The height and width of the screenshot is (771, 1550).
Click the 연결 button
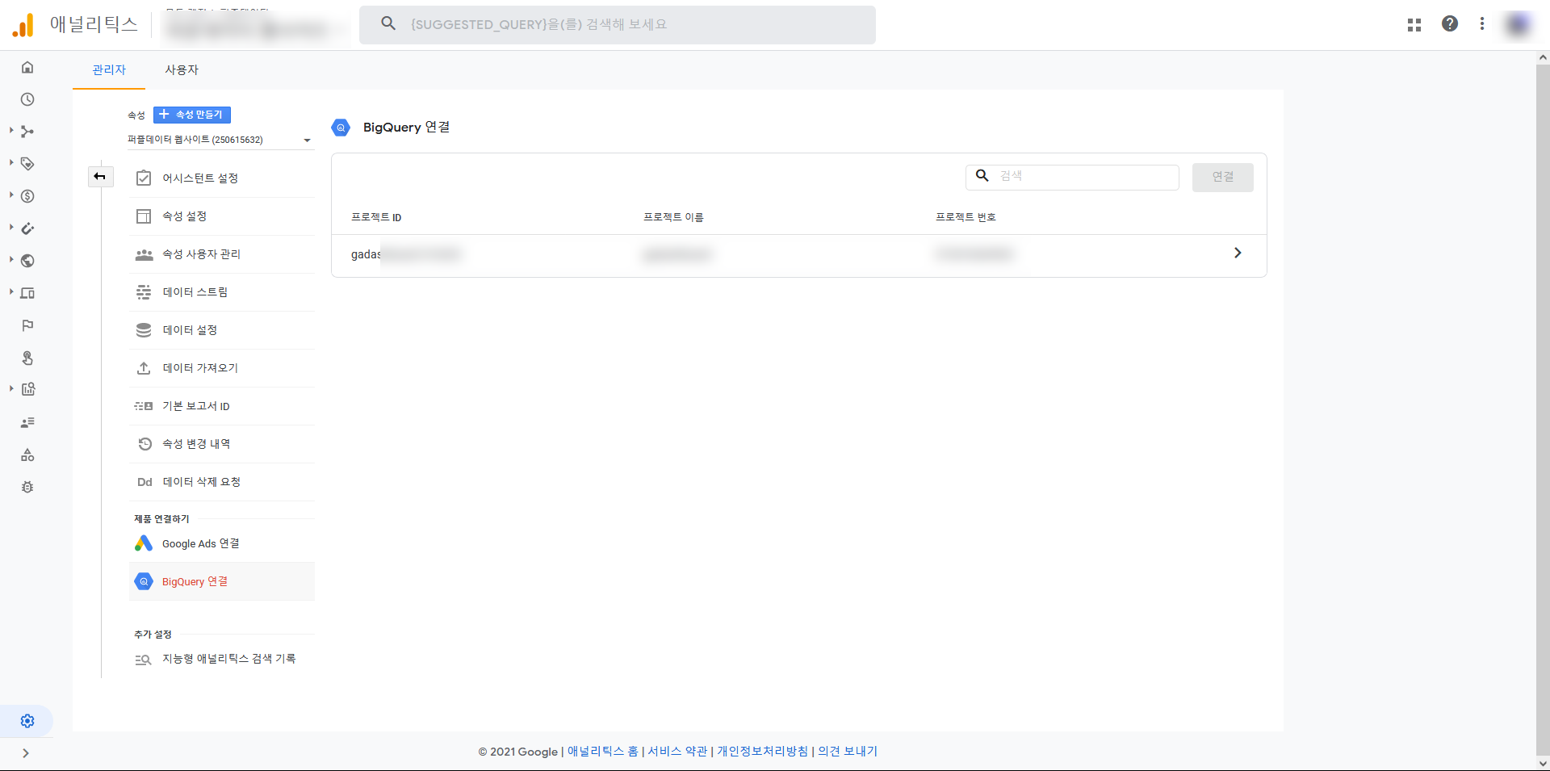[1222, 177]
